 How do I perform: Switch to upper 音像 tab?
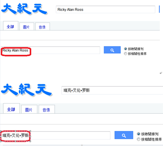(43, 27)
